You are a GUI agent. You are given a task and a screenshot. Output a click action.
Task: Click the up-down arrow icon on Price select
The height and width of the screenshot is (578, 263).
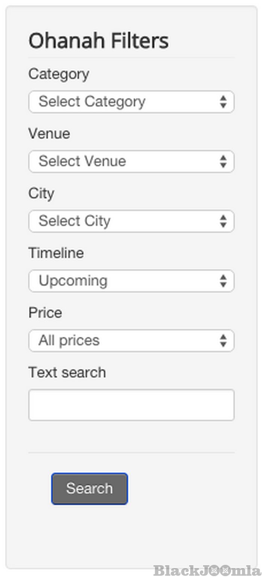(x=223, y=341)
